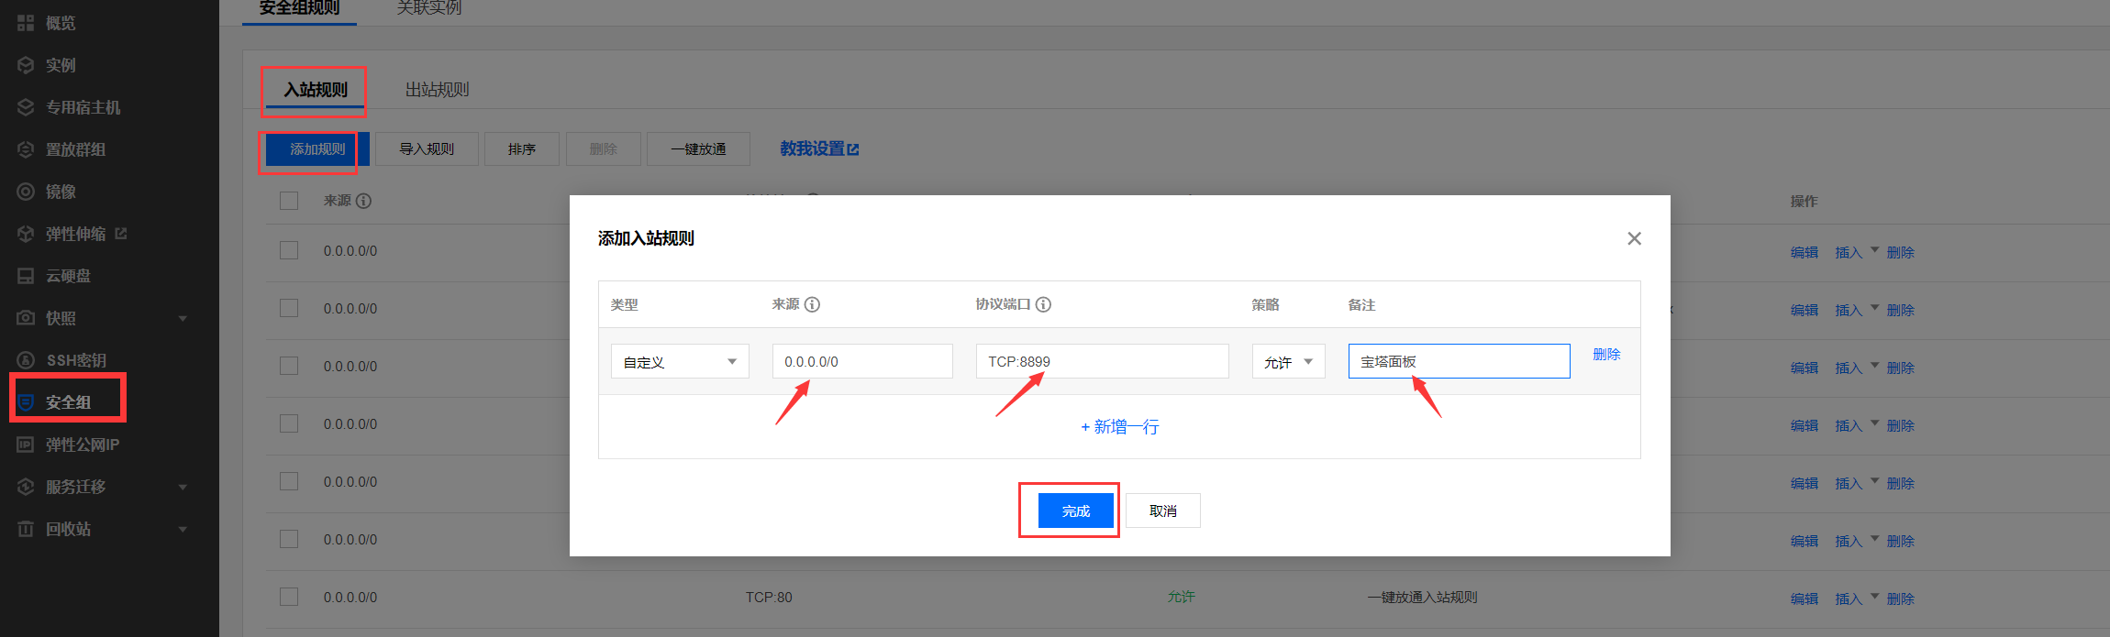This screenshot has width=2110, height=637.
Task: Switch to the 安全组规则 tab
Action: [x=299, y=8]
